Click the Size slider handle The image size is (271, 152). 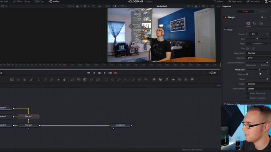pos(257,39)
